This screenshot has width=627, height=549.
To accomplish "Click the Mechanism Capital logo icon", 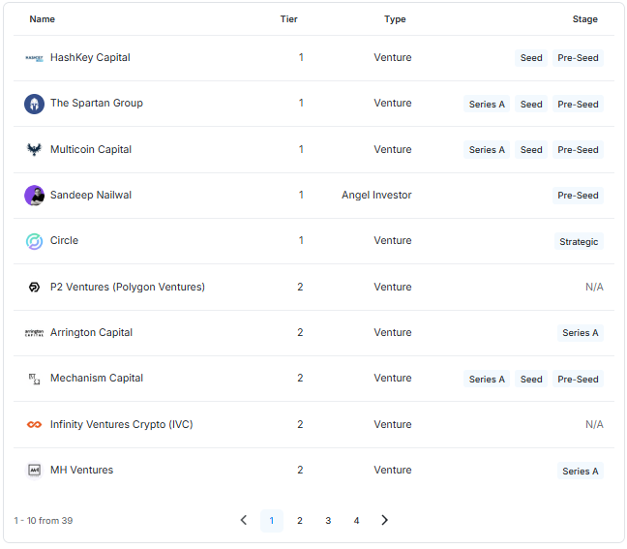I will click(34, 379).
